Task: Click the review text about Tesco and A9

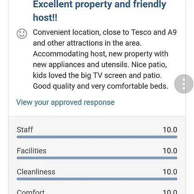Action: pyautogui.click(x=105, y=37)
